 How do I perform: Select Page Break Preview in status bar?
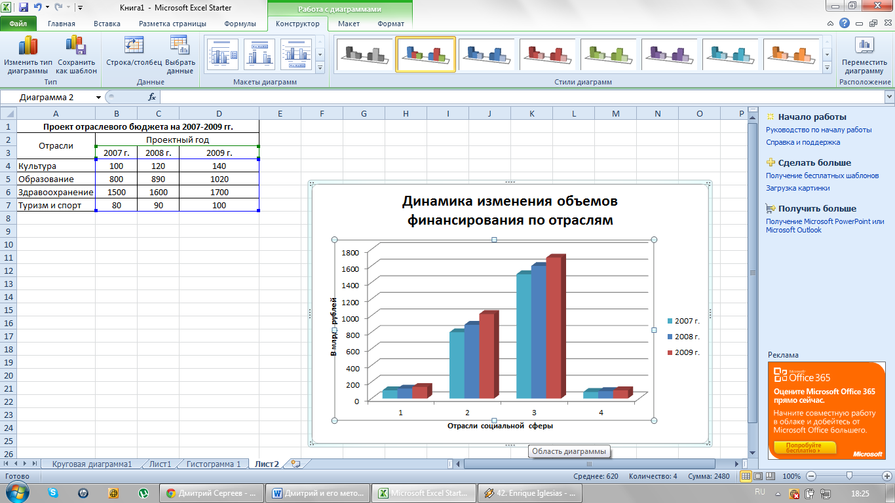pos(771,476)
